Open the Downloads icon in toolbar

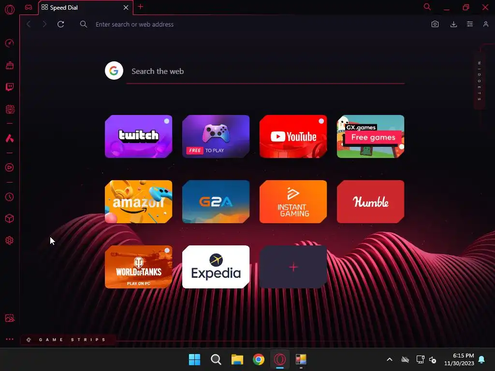pos(453,24)
